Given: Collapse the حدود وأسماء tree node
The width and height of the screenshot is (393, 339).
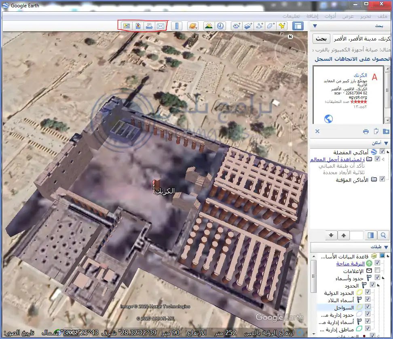Looking at the screenshot, I should 383,278.
